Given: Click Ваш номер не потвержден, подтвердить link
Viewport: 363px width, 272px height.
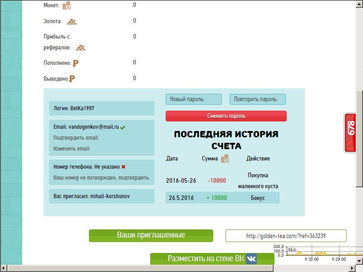Looking at the screenshot, I should point(101,178).
